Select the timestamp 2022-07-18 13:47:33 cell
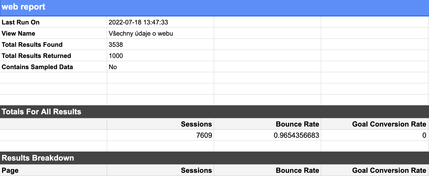Image resolution: width=429 pixels, height=176 pixels. (x=160, y=22)
